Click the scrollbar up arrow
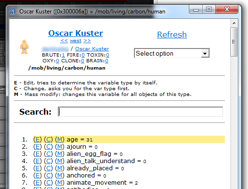 tap(234, 23)
